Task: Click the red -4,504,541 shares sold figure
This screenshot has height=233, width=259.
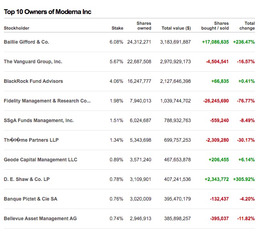Action: click(217, 62)
